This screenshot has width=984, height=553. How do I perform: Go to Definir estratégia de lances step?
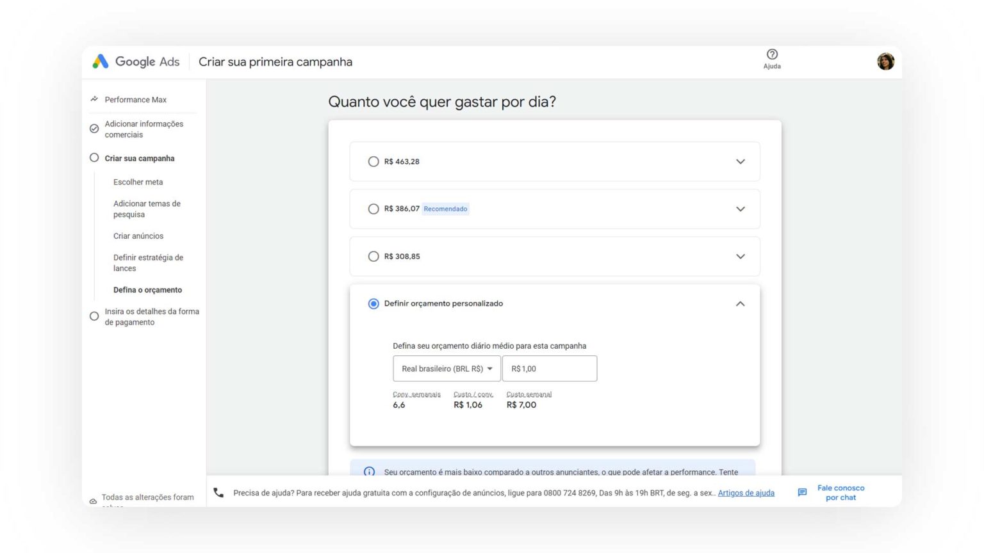(148, 262)
